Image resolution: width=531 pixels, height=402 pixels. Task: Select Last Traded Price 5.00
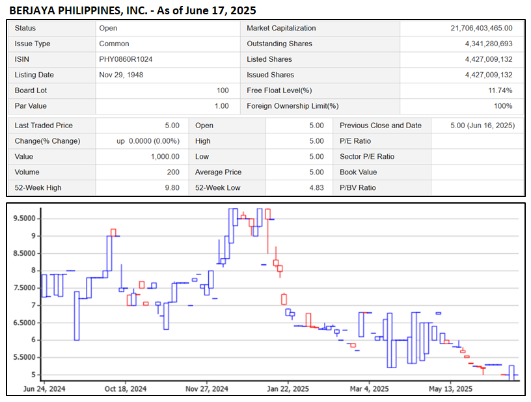pos(172,126)
